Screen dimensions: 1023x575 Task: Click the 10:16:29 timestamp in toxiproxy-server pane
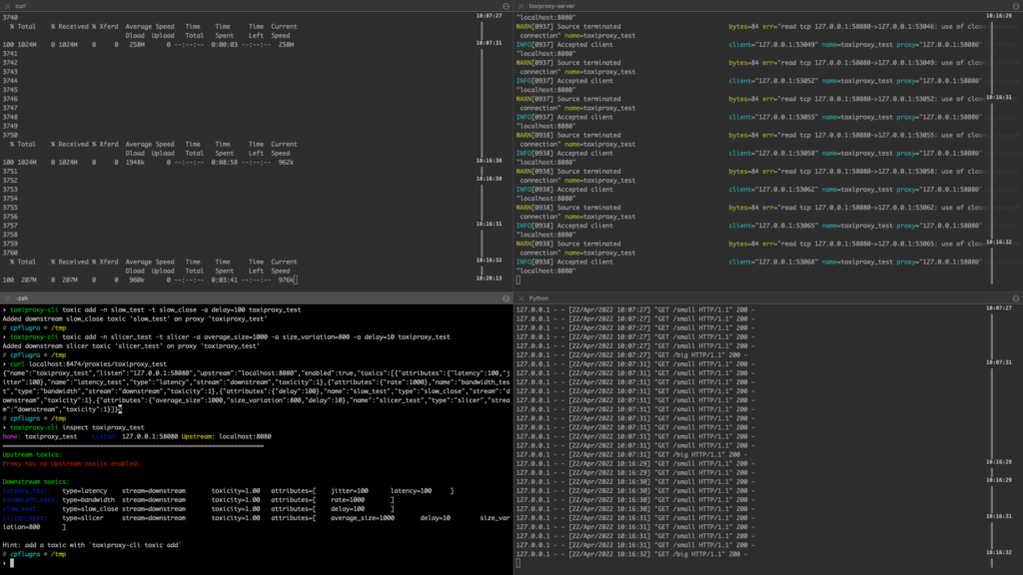tap(999, 16)
